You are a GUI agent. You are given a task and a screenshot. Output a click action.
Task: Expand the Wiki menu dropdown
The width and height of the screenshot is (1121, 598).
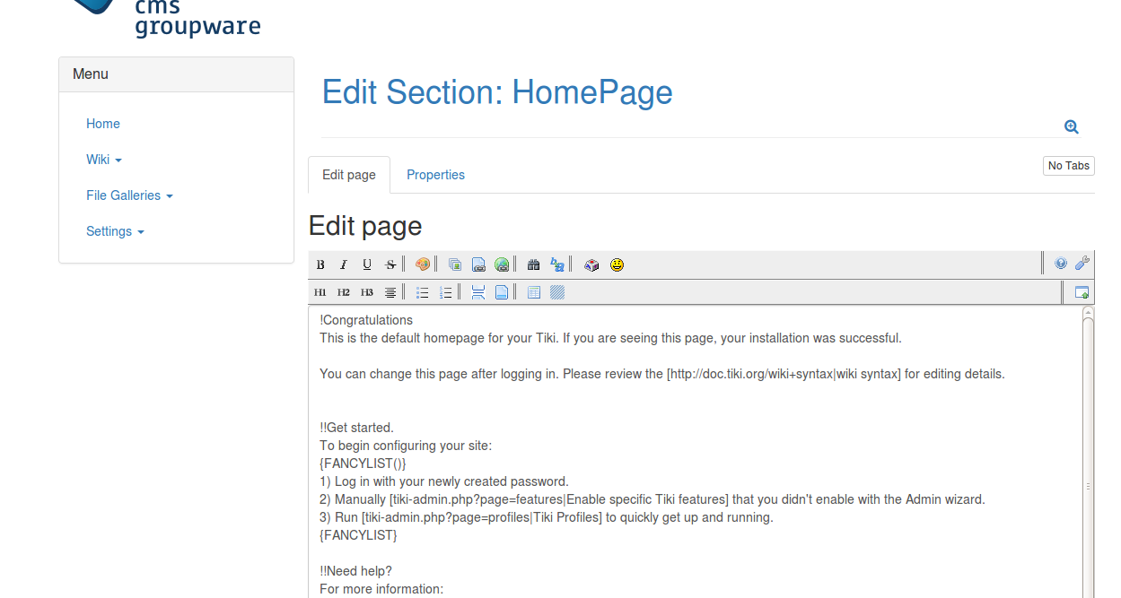point(104,160)
